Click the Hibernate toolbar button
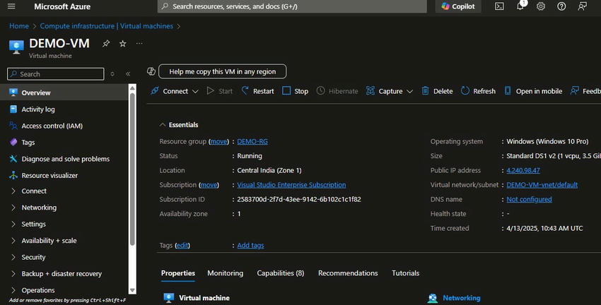The height and width of the screenshot is (305, 601). pos(337,91)
